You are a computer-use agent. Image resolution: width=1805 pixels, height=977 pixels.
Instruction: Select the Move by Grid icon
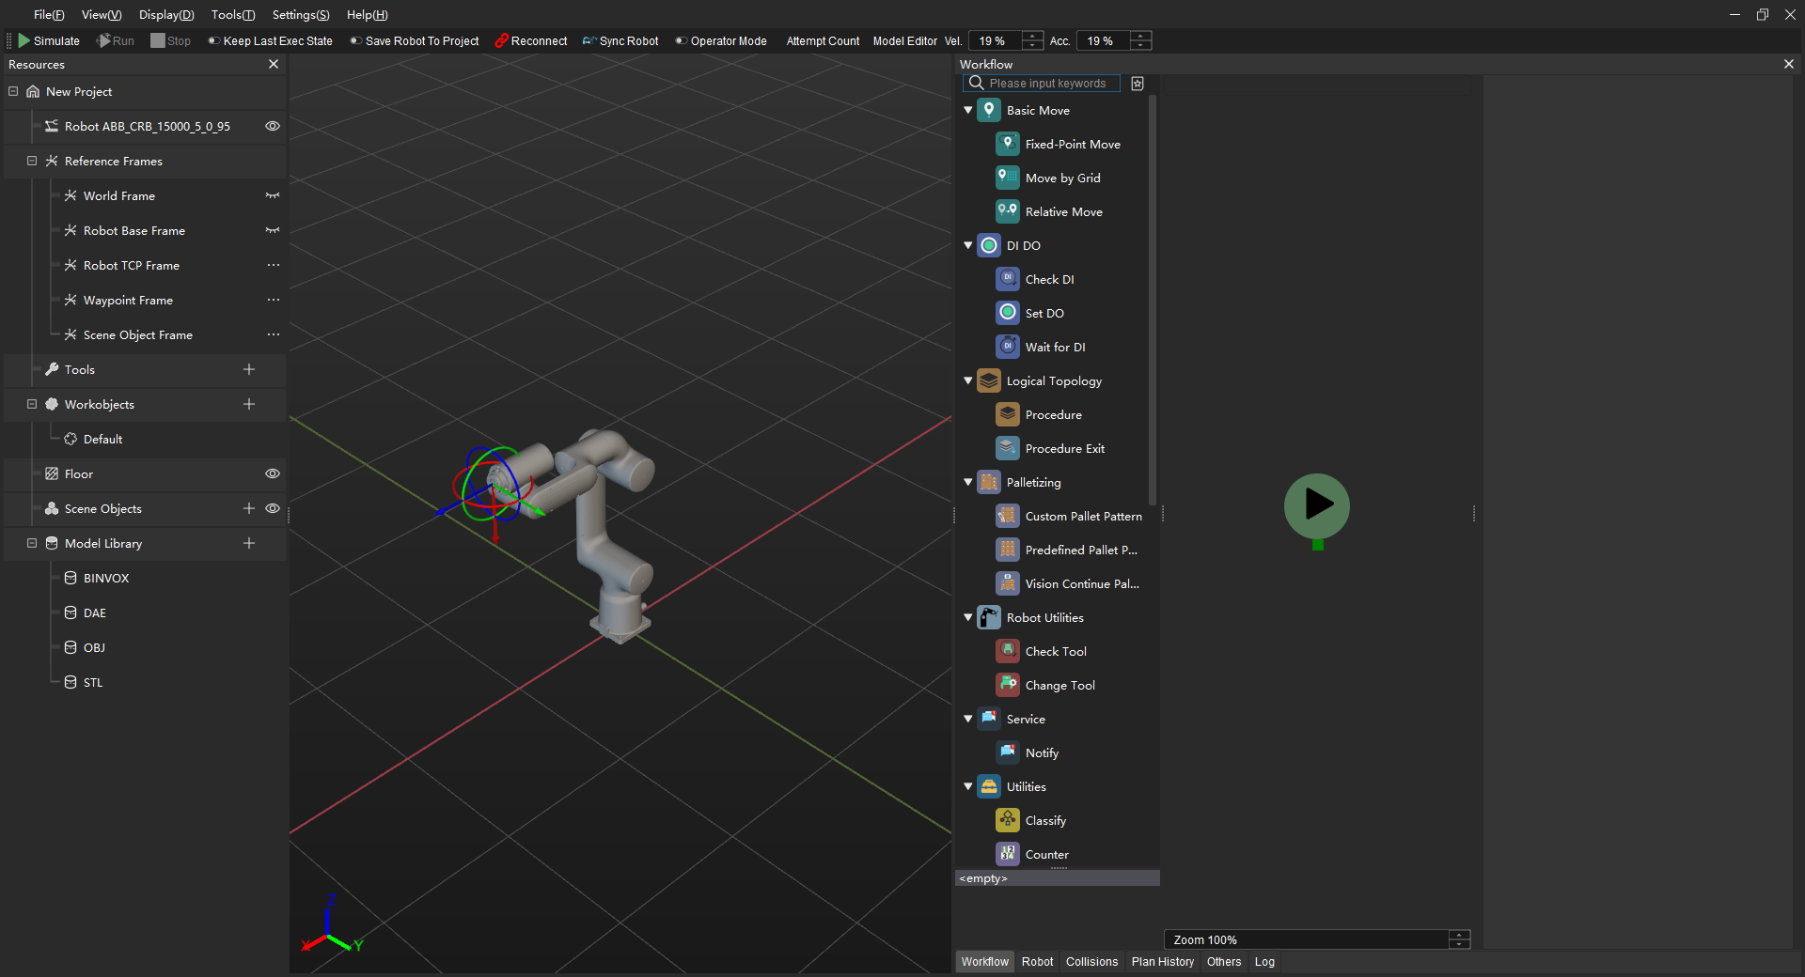click(x=1007, y=178)
